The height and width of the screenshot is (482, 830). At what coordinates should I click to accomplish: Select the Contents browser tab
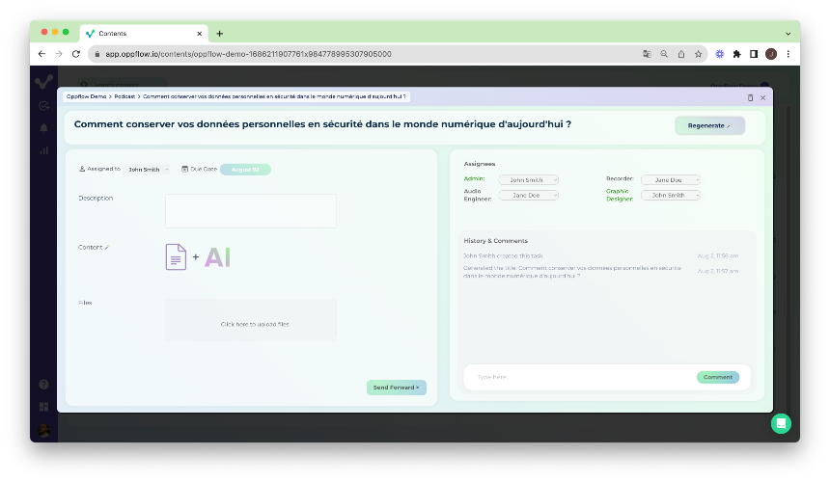click(144, 34)
